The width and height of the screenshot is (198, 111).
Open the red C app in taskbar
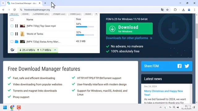[19, 107]
